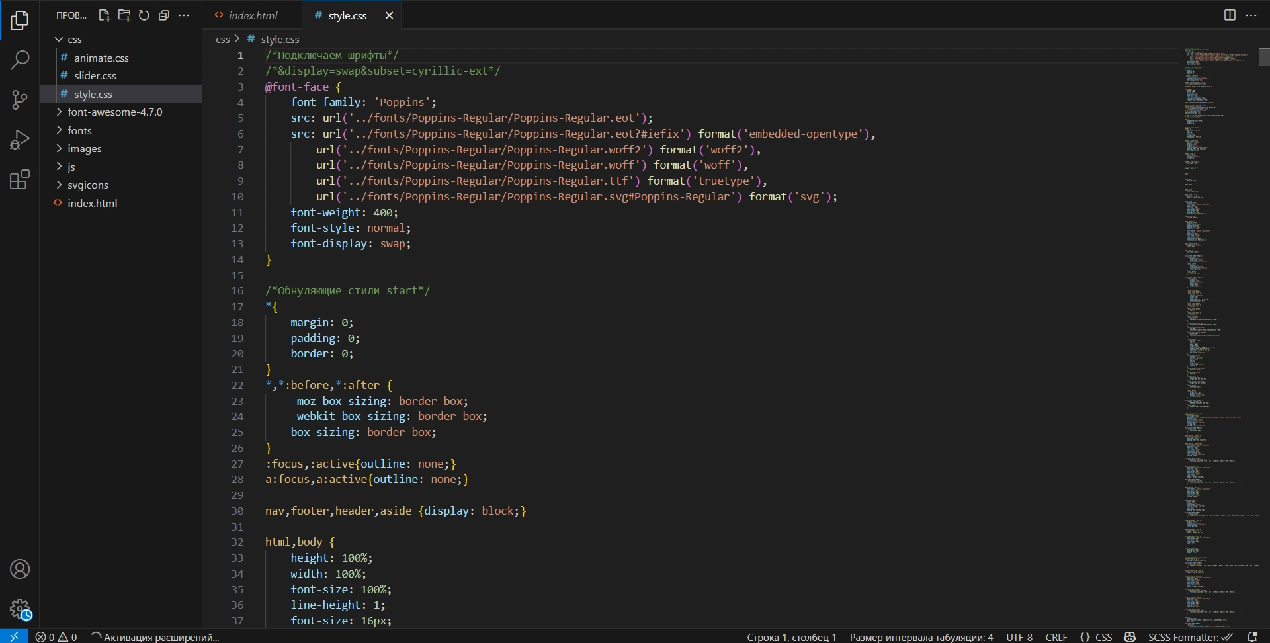
Task: Change the CRLF line ending setting
Action: 1056,637
